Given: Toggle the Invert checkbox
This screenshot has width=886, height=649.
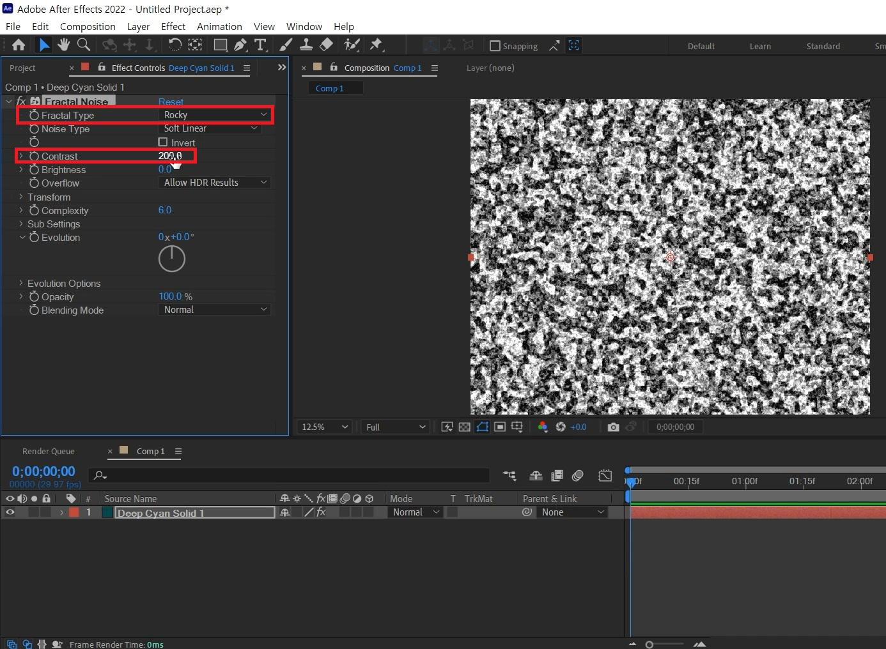Looking at the screenshot, I should pyautogui.click(x=163, y=142).
